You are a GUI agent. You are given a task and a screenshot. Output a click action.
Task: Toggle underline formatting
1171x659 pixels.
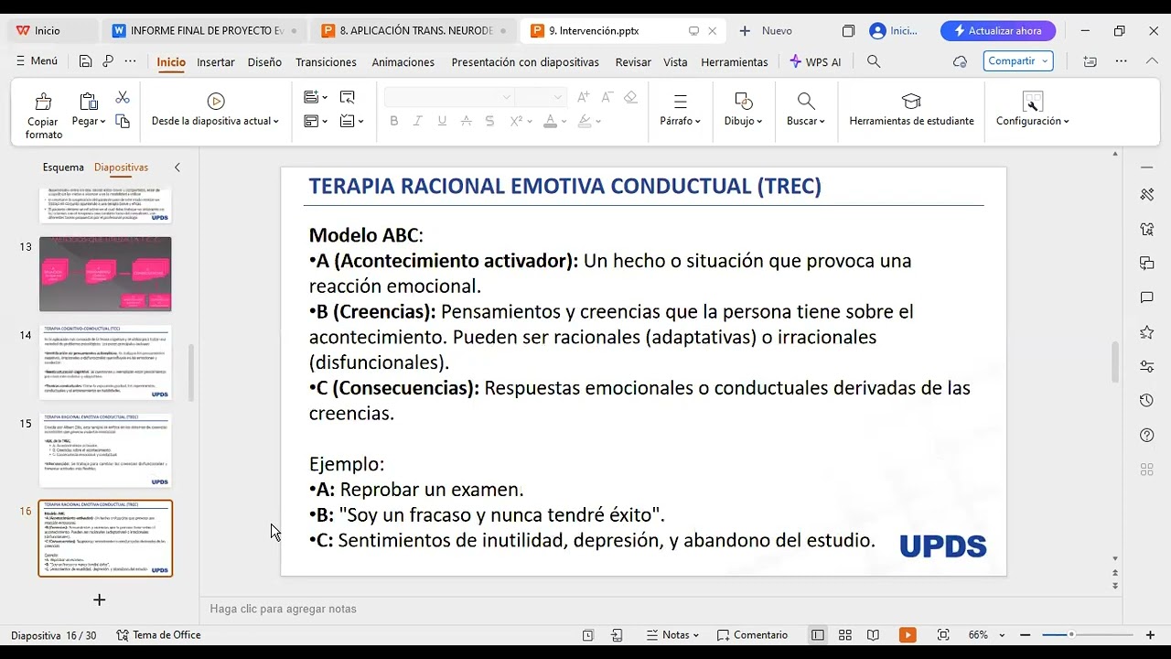point(442,121)
